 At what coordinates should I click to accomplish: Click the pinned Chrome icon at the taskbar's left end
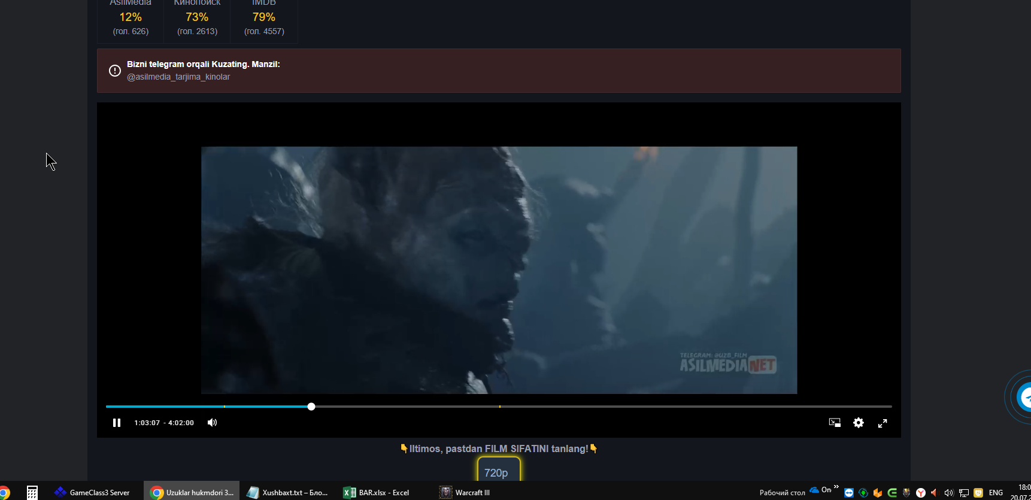[x=4, y=493]
